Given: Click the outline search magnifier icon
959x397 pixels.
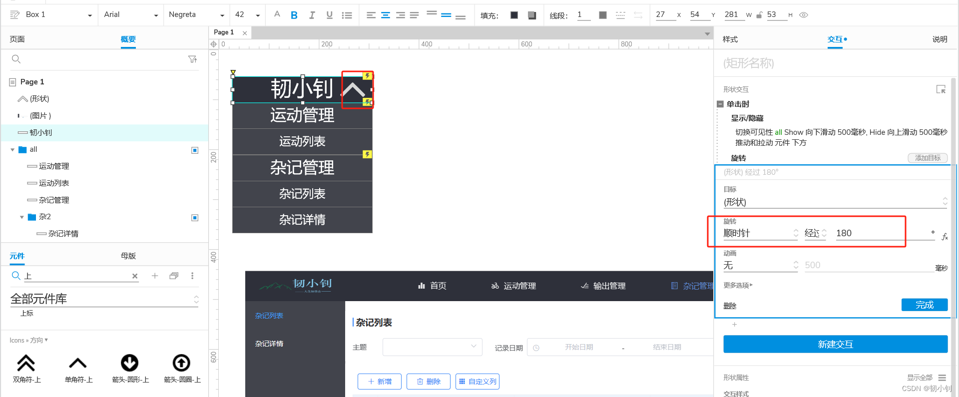Looking at the screenshot, I should tap(16, 59).
